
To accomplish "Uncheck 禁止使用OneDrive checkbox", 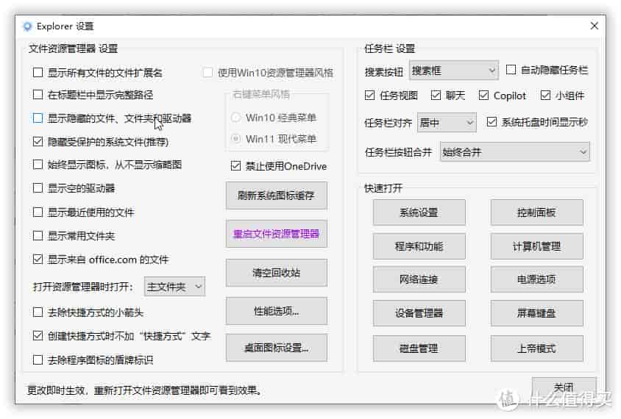I will pos(235,166).
